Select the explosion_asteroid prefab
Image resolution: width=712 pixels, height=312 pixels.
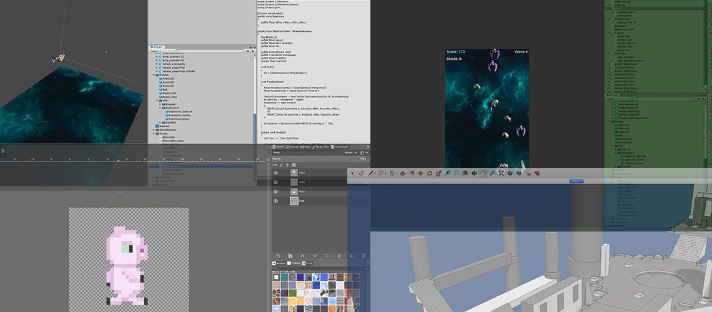tap(180, 111)
